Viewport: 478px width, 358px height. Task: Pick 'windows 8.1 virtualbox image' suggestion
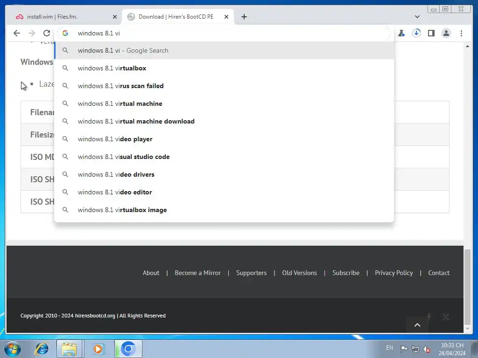[x=224, y=210]
